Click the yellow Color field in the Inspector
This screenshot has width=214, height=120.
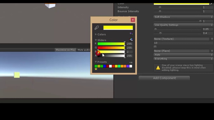click(x=181, y=4)
